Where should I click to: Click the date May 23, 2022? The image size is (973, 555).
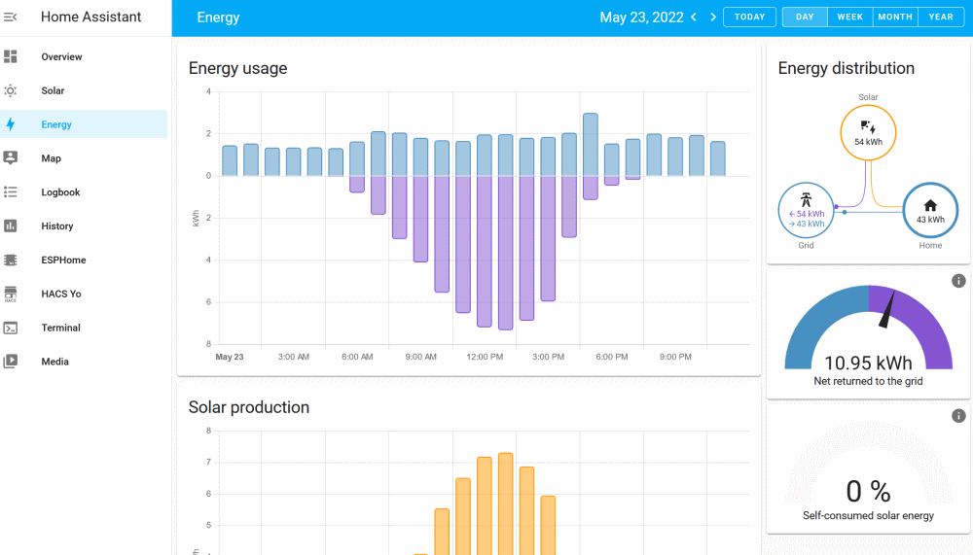coord(641,17)
